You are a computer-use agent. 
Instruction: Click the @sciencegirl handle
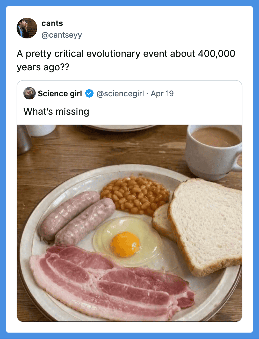(x=120, y=93)
